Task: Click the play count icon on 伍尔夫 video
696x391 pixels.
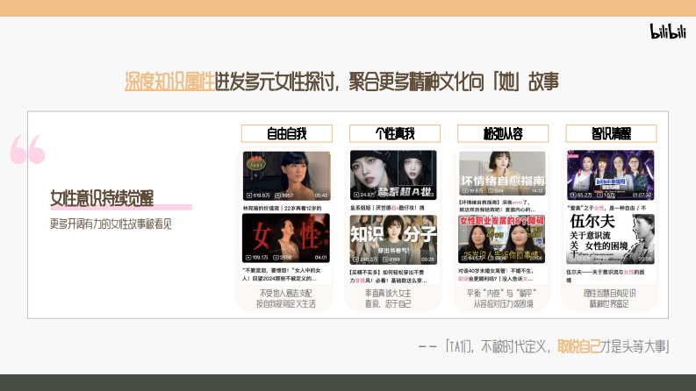Action: [571, 259]
